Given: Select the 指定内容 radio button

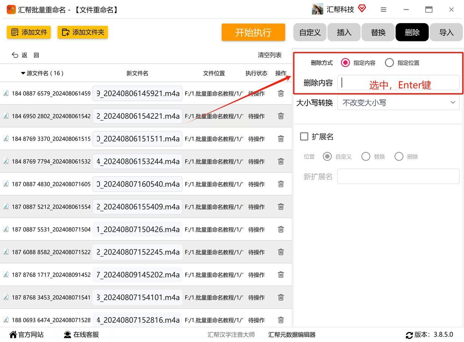Looking at the screenshot, I should (346, 63).
